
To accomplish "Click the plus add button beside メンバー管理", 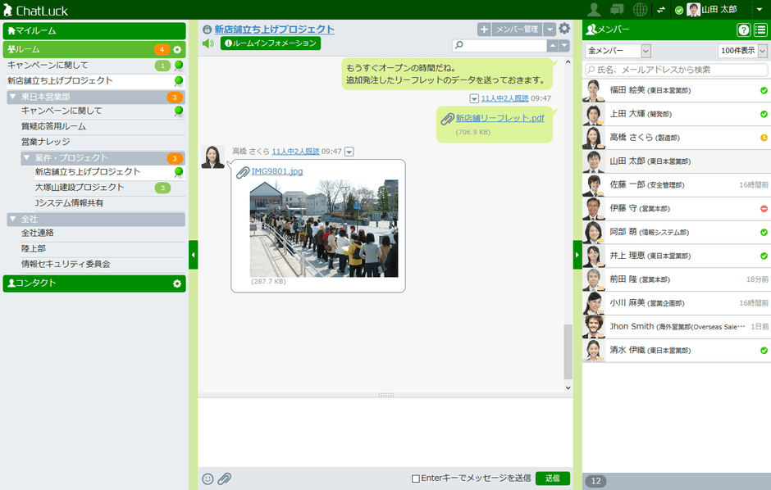I will click(x=484, y=29).
